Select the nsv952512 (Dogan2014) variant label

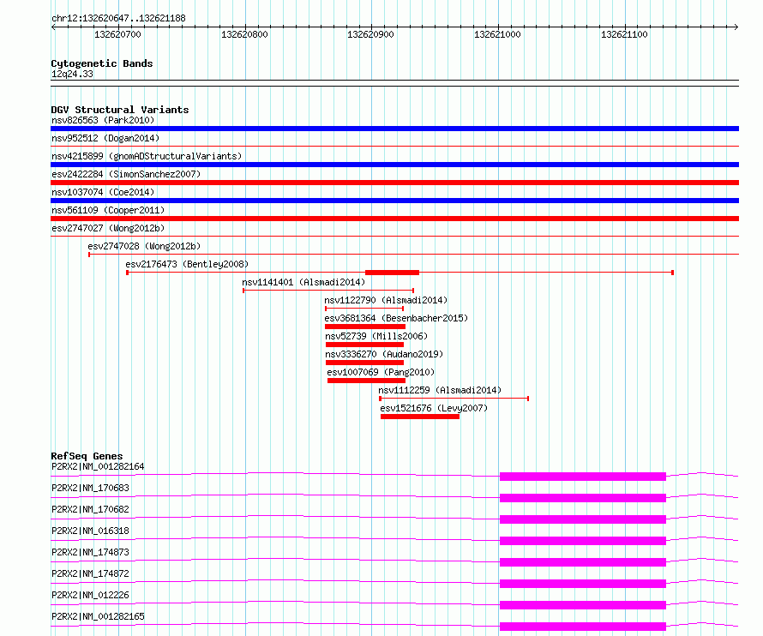pos(105,138)
